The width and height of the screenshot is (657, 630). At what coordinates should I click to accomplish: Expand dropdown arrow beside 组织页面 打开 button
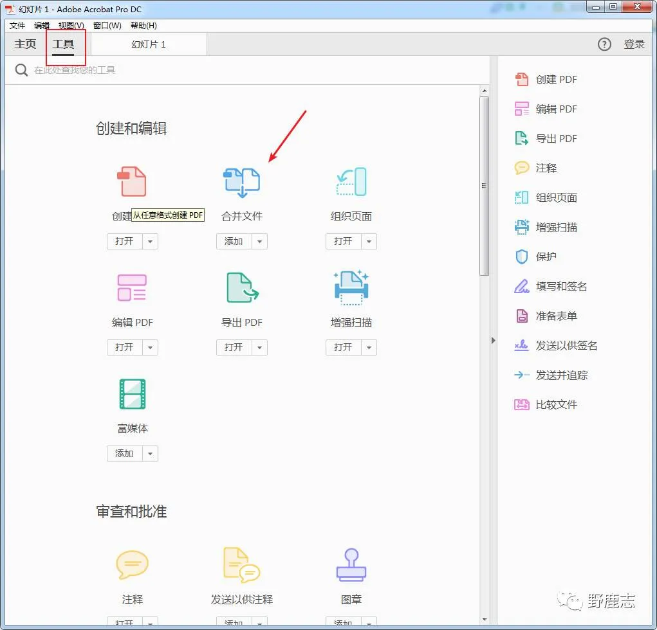pos(369,242)
